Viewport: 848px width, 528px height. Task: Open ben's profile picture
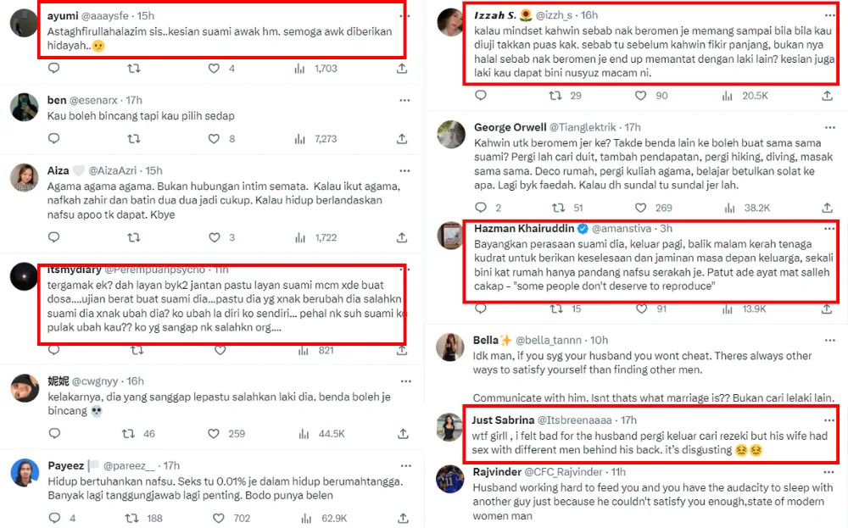[24, 108]
